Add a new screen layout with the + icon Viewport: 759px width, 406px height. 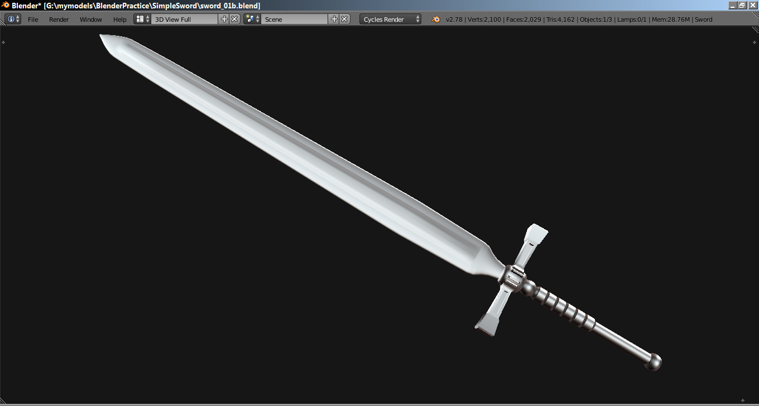pos(223,19)
